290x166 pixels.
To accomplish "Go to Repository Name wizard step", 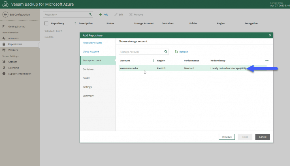I will point(93,43).
